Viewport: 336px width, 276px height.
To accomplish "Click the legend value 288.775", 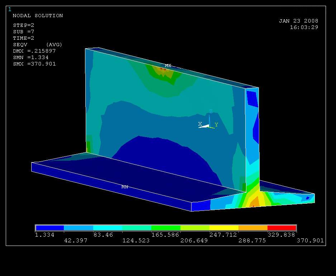I will [x=252, y=241].
